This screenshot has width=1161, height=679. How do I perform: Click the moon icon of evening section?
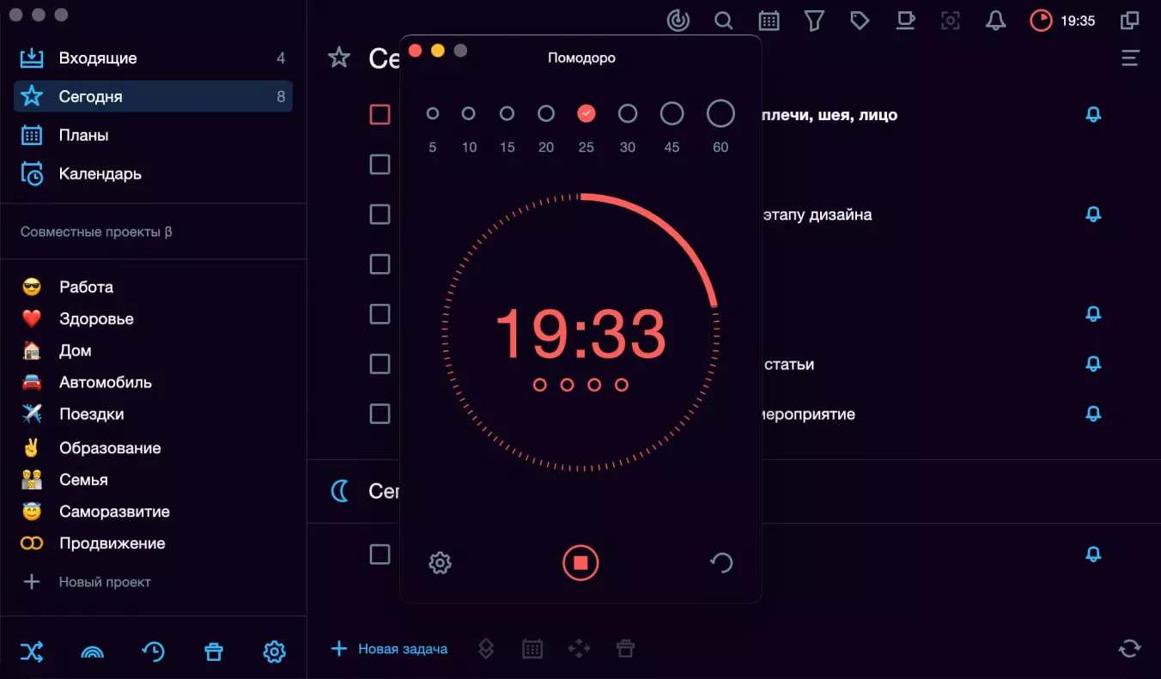(x=341, y=491)
